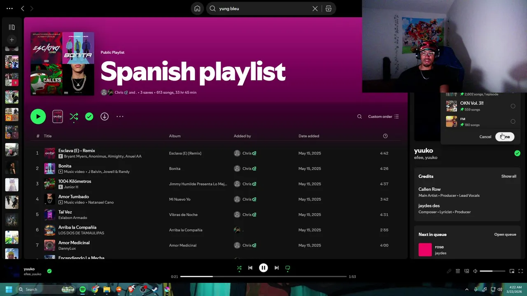The height and width of the screenshot is (296, 527).
Task: Select track Esclava (E) - Remix
Action: [77, 151]
